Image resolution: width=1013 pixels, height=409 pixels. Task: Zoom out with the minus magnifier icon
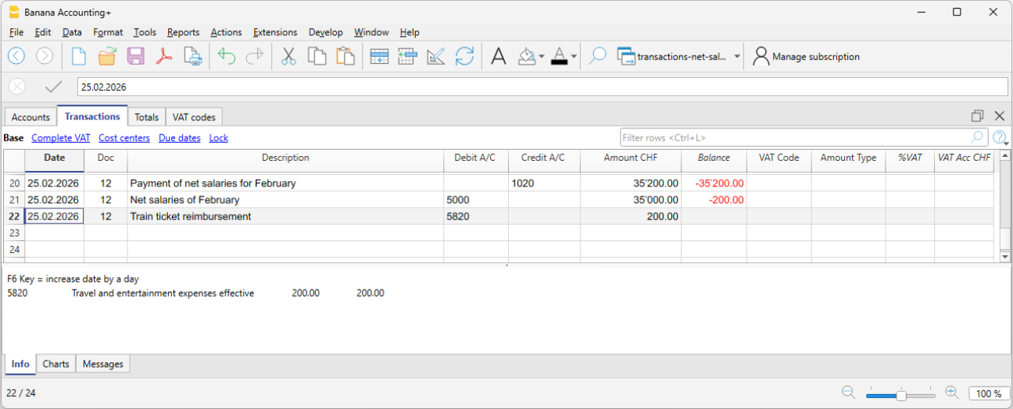pyautogui.click(x=849, y=393)
